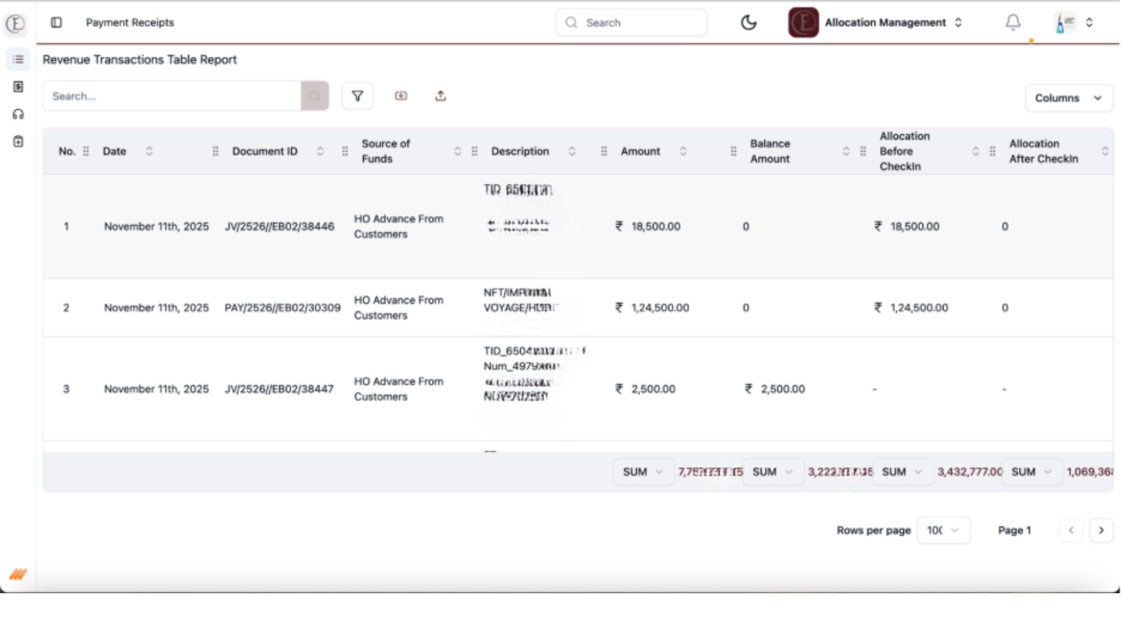Open the Amount SUM aggregate dropdown

click(642, 472)
